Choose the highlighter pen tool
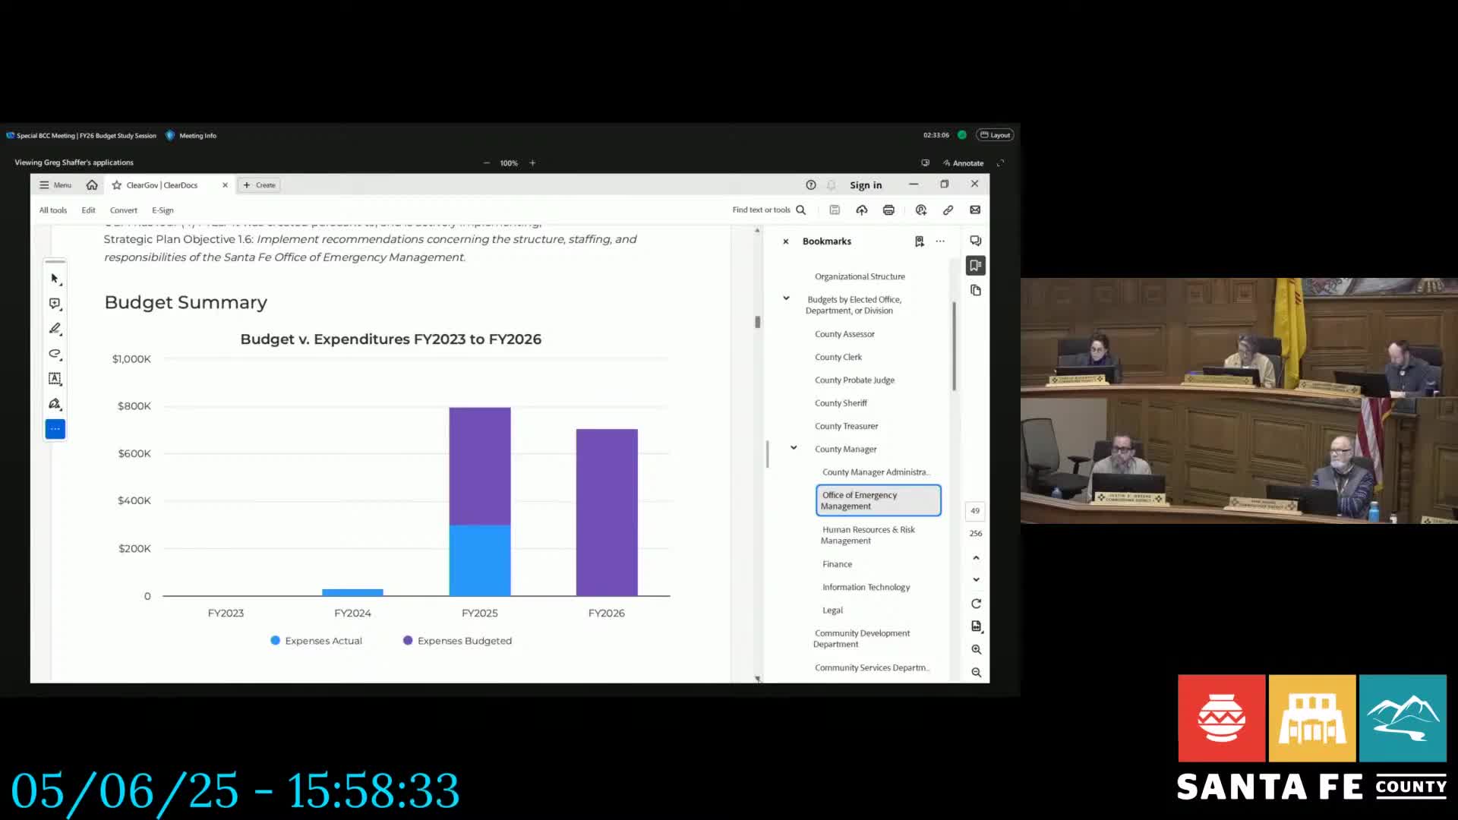The width and height of the screenshot is (1458, 820). coord(55,329)
